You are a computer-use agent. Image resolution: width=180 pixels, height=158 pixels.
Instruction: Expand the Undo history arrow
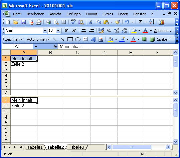[x=133, y=22]
